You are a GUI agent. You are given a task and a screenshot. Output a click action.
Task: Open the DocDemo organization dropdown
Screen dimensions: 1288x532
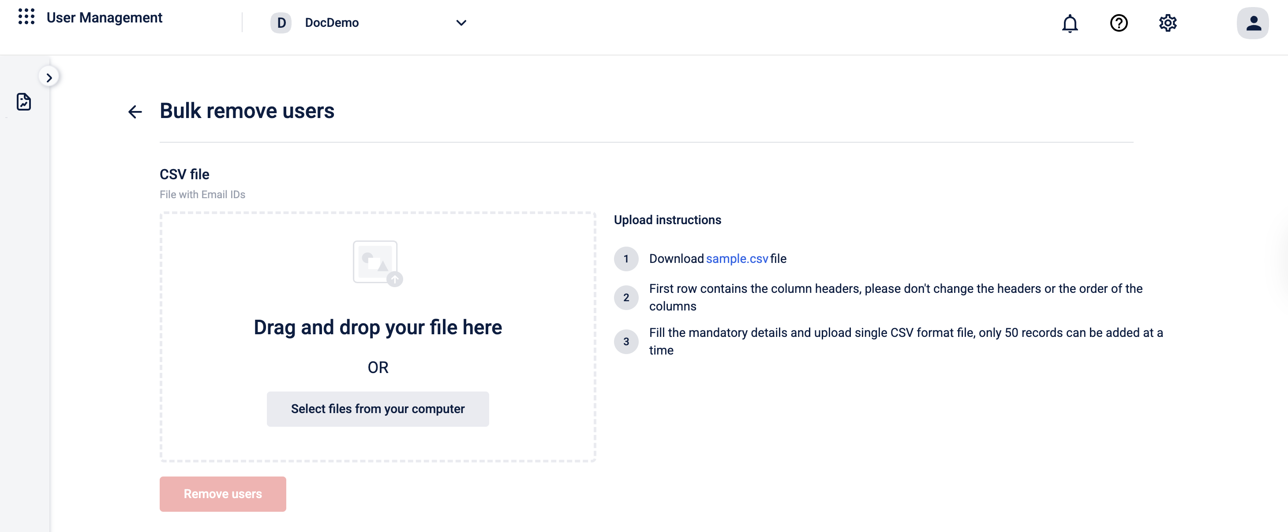(x=332, y=23)
